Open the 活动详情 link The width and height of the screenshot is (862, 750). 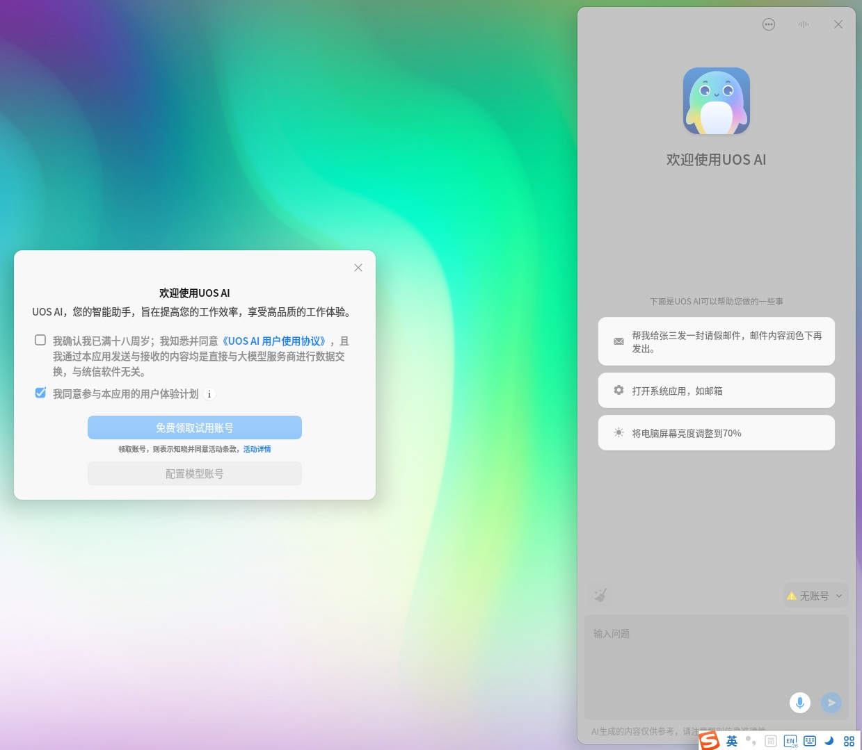pos(257,449)
